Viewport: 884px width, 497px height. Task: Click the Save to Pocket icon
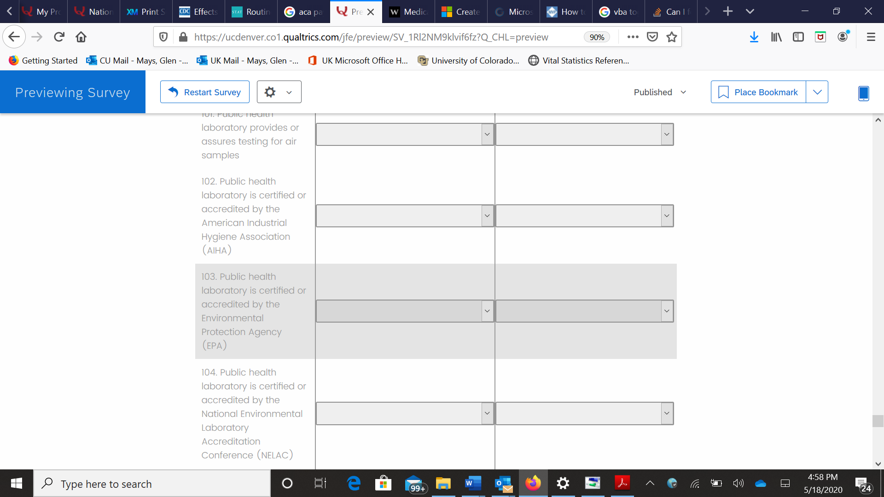(x=652, y=37)
